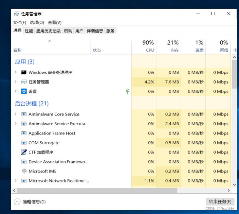Click the 0.4 MB memory value
Image resolution: width=239 pixels, height=214 pixels.
[x=172, y=181]
